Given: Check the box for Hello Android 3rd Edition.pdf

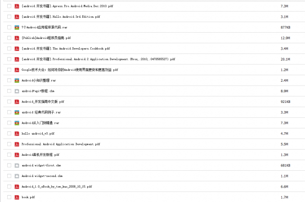Looking at the screenshot, I should 9,17.
